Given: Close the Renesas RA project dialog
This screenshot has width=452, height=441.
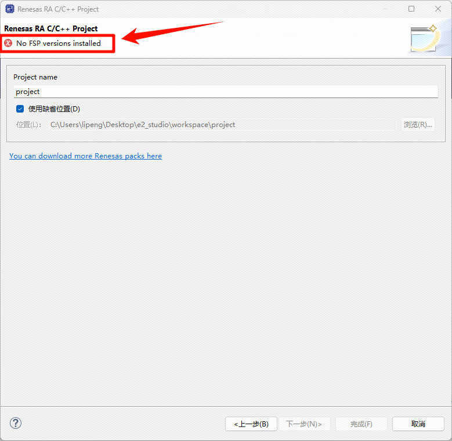Looking at the screenshot, I should (438, 9).
